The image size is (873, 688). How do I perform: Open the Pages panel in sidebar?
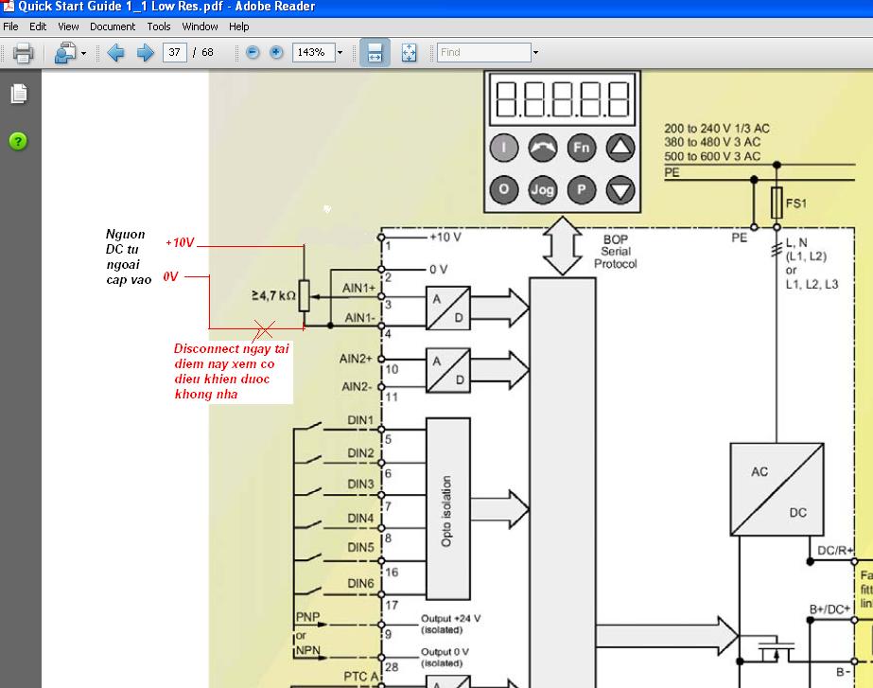coord(19,94)
